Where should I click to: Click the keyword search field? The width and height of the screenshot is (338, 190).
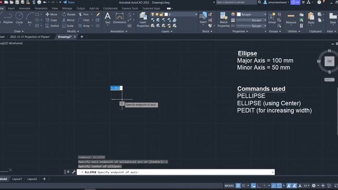(x=236, y=2)
